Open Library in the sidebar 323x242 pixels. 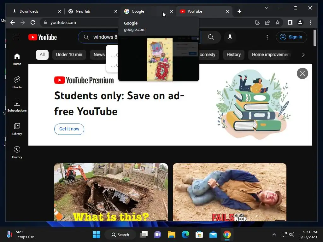[17, 129]
